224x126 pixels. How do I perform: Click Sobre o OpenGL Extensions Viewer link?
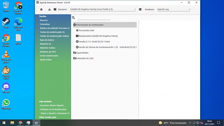tap(55, 113)
